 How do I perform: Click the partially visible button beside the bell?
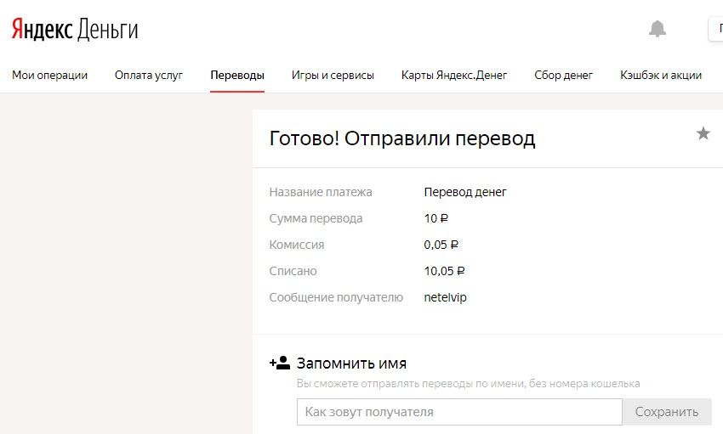click(x=715, y=29)
